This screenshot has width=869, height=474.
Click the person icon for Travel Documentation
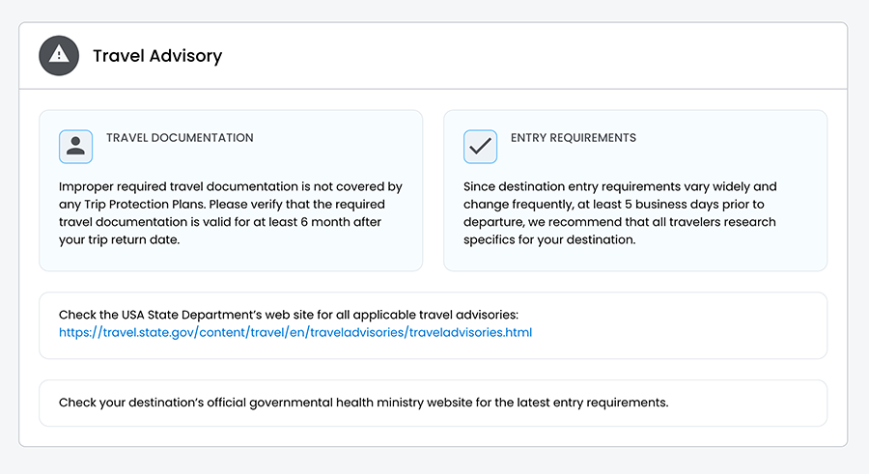[x=75, y=147]
